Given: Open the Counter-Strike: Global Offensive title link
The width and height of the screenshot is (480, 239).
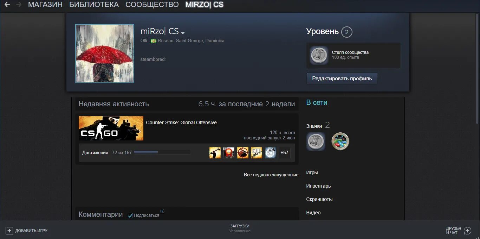Looking at the screenshot, I should (181, 122).
